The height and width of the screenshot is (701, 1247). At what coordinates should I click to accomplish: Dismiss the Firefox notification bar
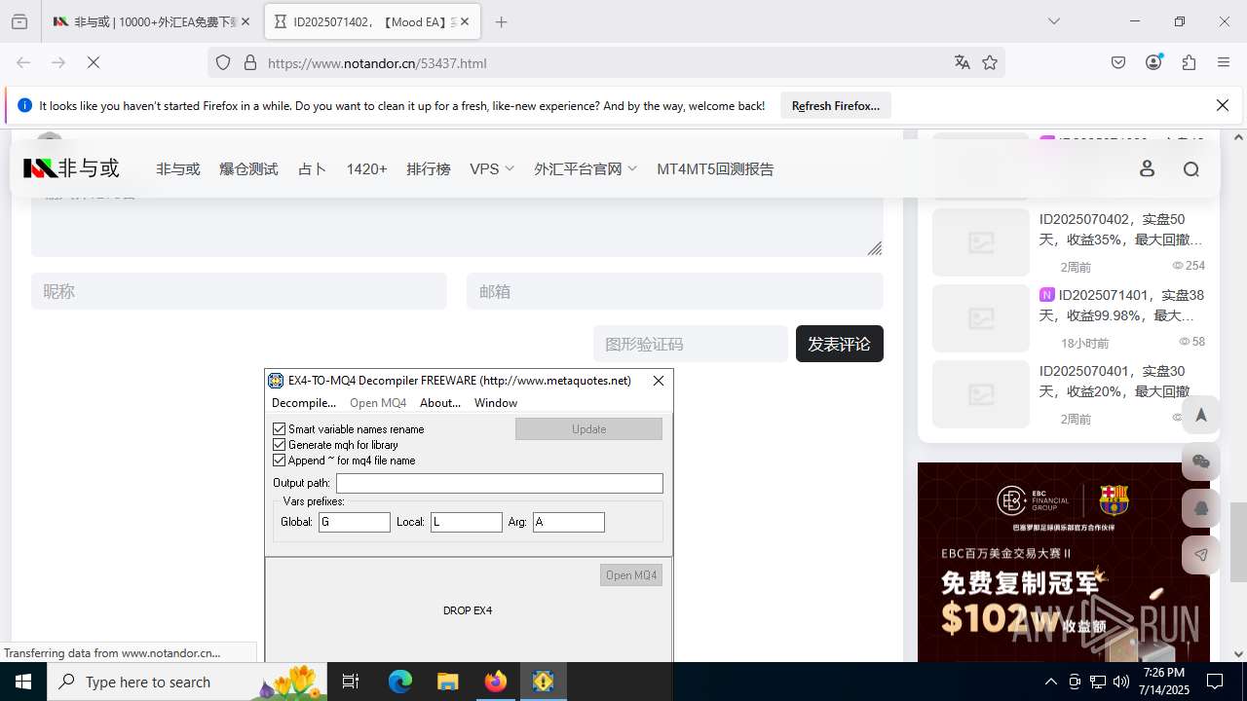(1223, 105)
